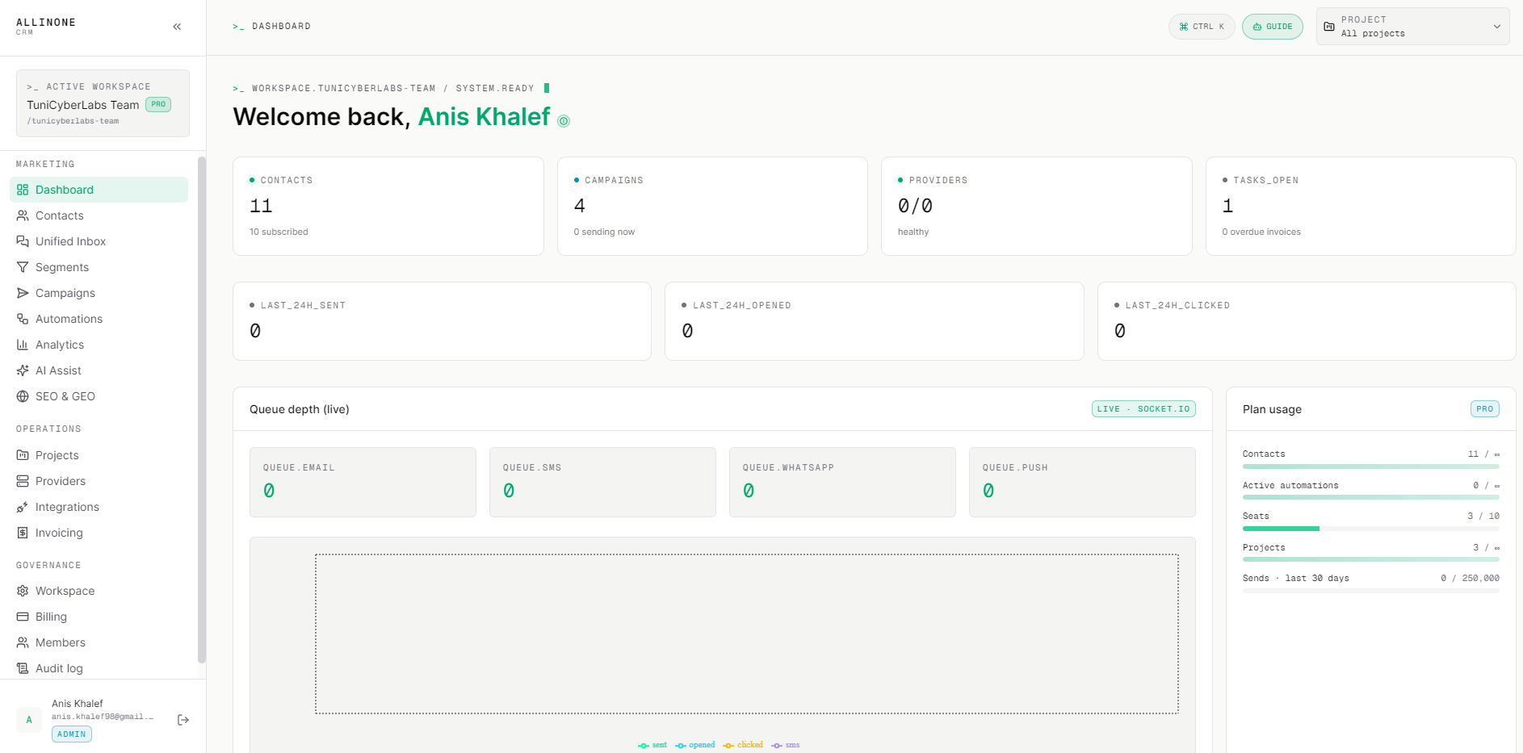Click the PRO badge in Plan usage
The height and width of the screenshot is (753, 1523).
tap(1484, 409)
